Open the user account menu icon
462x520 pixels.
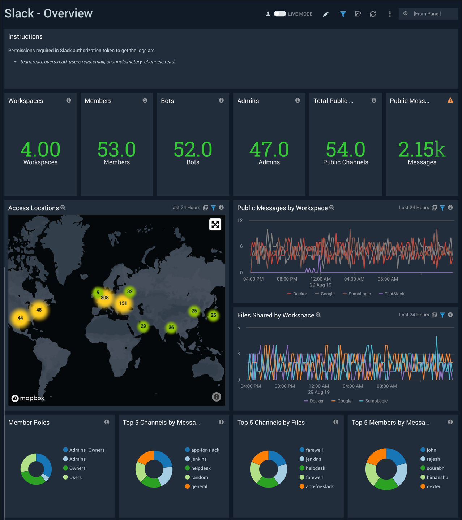[x=268, y=13]
